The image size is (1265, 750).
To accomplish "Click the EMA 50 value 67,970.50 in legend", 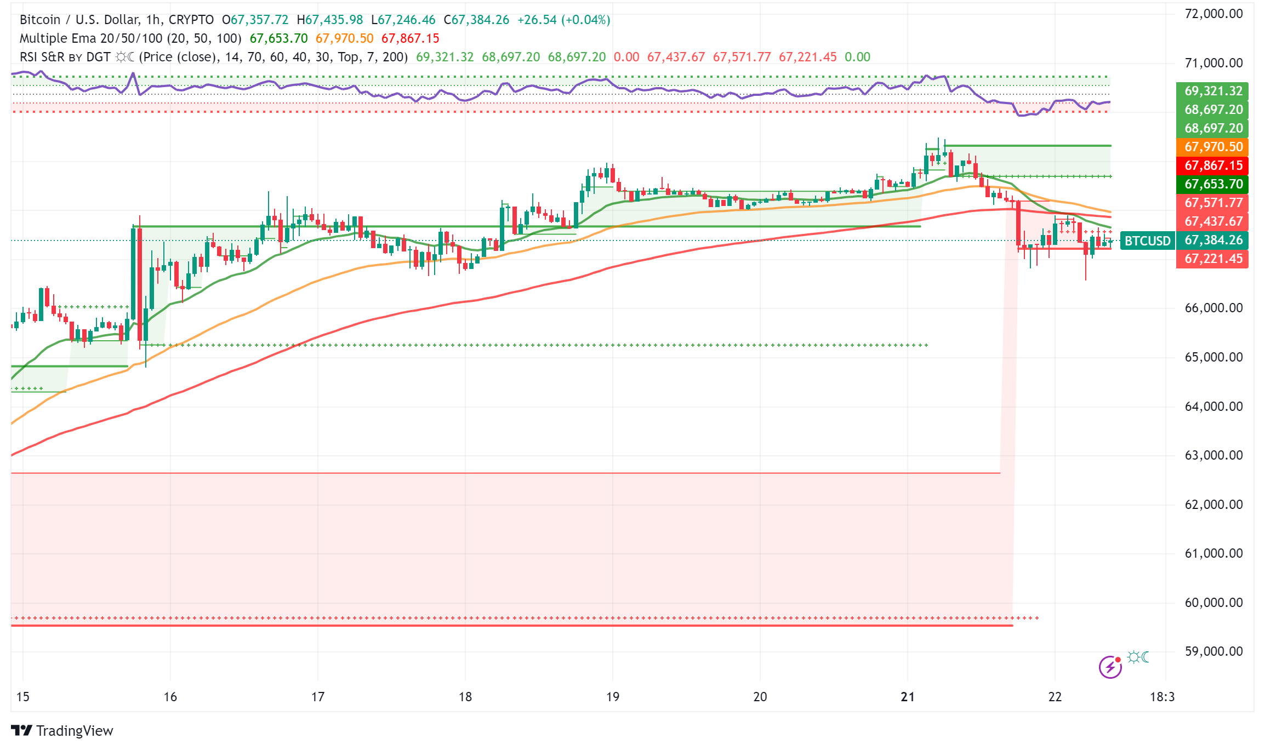I will coord(344,38).
